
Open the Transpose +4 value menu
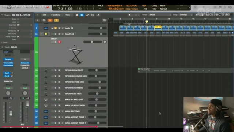pos(24,31)
